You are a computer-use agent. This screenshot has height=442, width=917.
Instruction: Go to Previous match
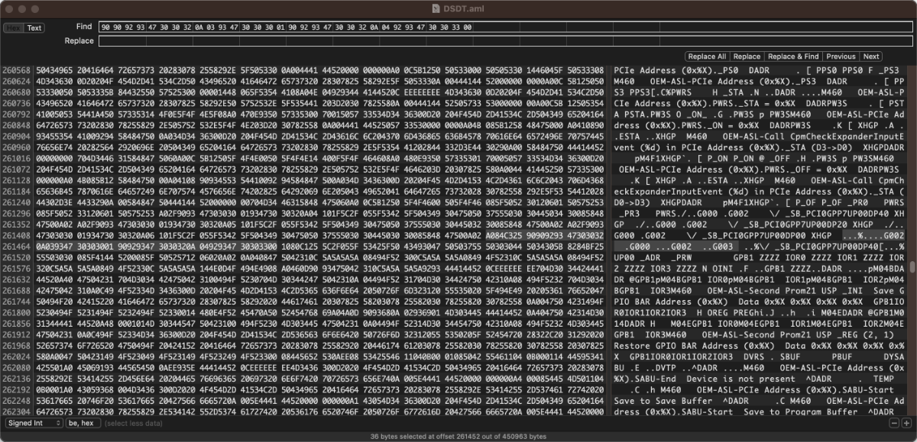[x=841, y=56]
